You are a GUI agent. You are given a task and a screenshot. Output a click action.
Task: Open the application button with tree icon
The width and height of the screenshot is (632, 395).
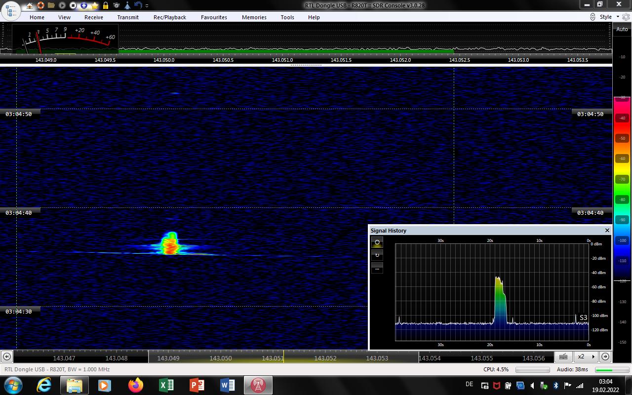(10, 10)
